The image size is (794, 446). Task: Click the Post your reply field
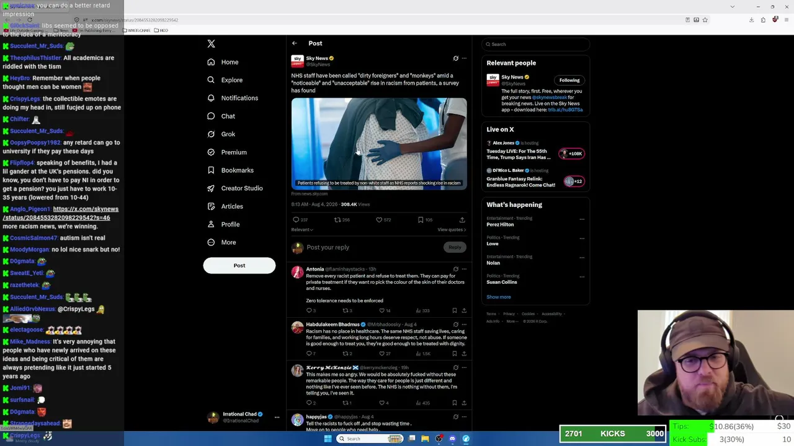coord(373,247)
